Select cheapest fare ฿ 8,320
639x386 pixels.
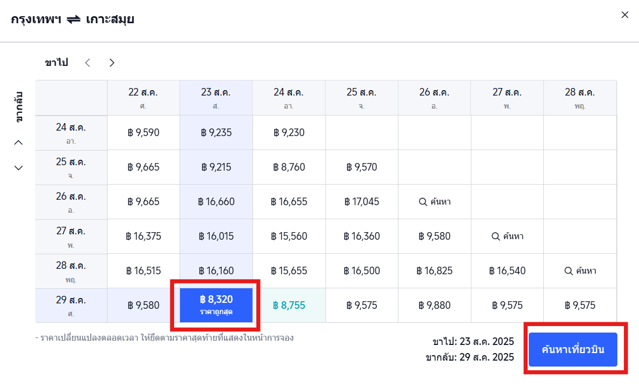(x=216, y=305)
